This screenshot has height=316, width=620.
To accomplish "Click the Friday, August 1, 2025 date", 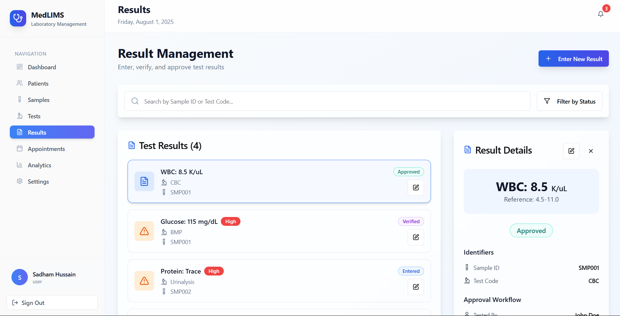I will coord(146,22).
